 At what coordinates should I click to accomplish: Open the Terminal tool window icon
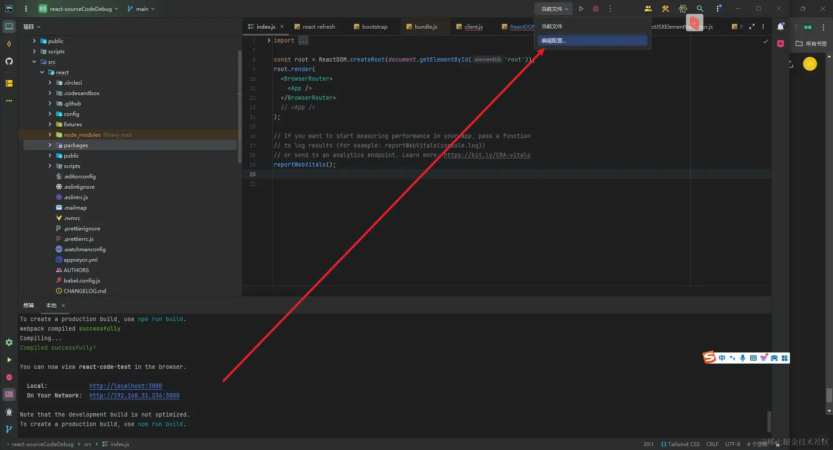tap(9, 394)
